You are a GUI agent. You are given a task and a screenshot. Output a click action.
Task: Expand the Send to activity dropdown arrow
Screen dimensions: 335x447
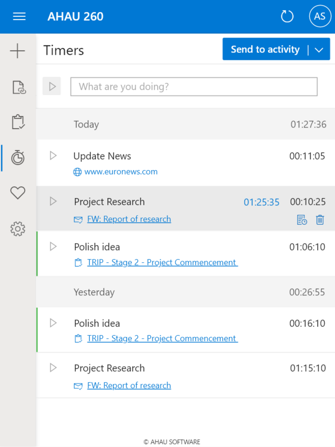click(319, 50)
